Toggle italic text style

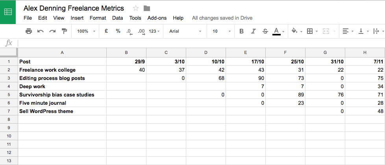254,31
